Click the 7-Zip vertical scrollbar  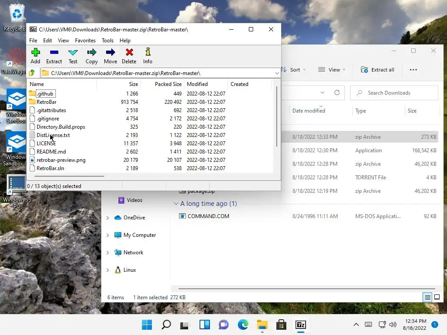[x=276, y=116]
